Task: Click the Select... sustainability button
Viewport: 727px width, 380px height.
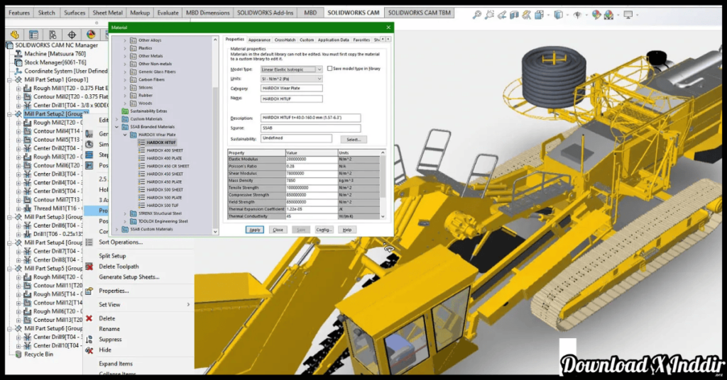Action: pyautogui.click(x=354, y=140)
